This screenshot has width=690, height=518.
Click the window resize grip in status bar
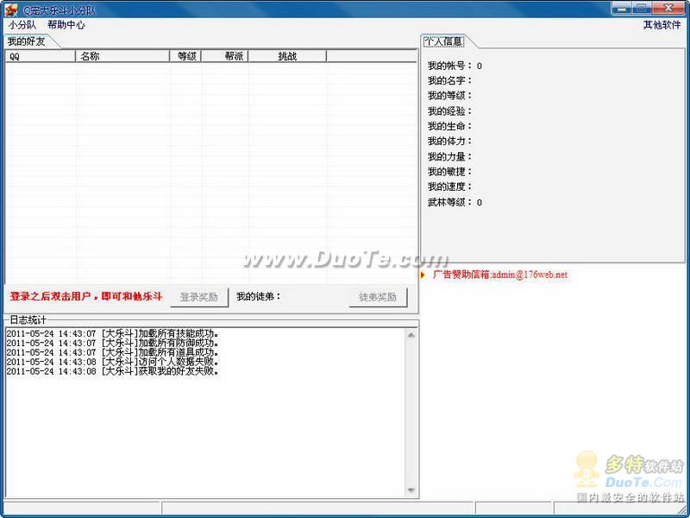pyautogui.click(x=681, y=509)
